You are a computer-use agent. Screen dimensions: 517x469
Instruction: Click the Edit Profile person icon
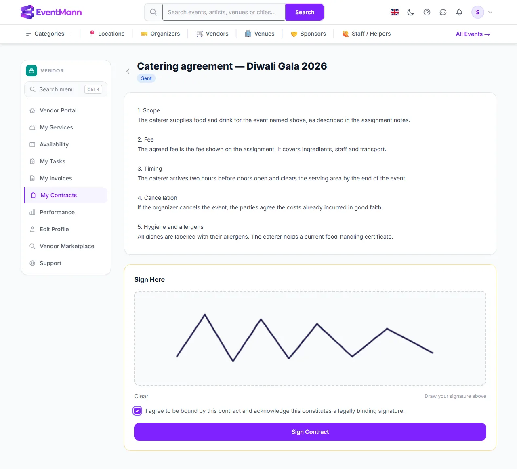click(x=32, y=229)
